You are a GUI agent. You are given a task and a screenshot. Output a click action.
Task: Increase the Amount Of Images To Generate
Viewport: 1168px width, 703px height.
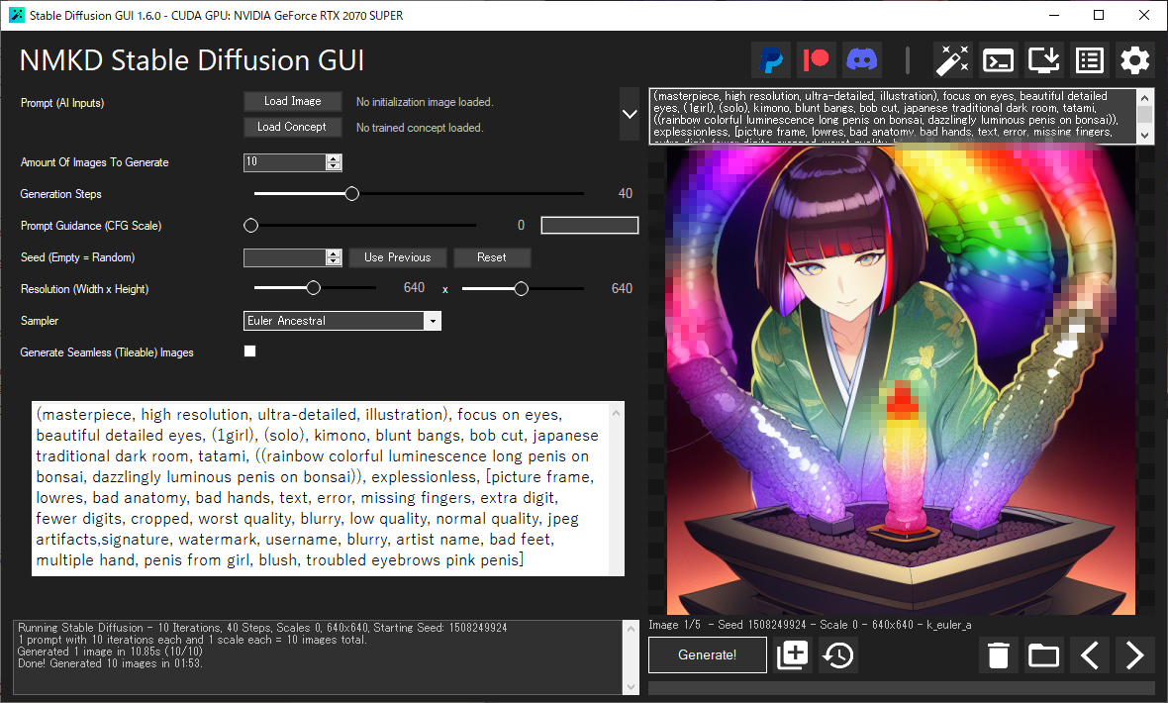(x=334, y=158)
